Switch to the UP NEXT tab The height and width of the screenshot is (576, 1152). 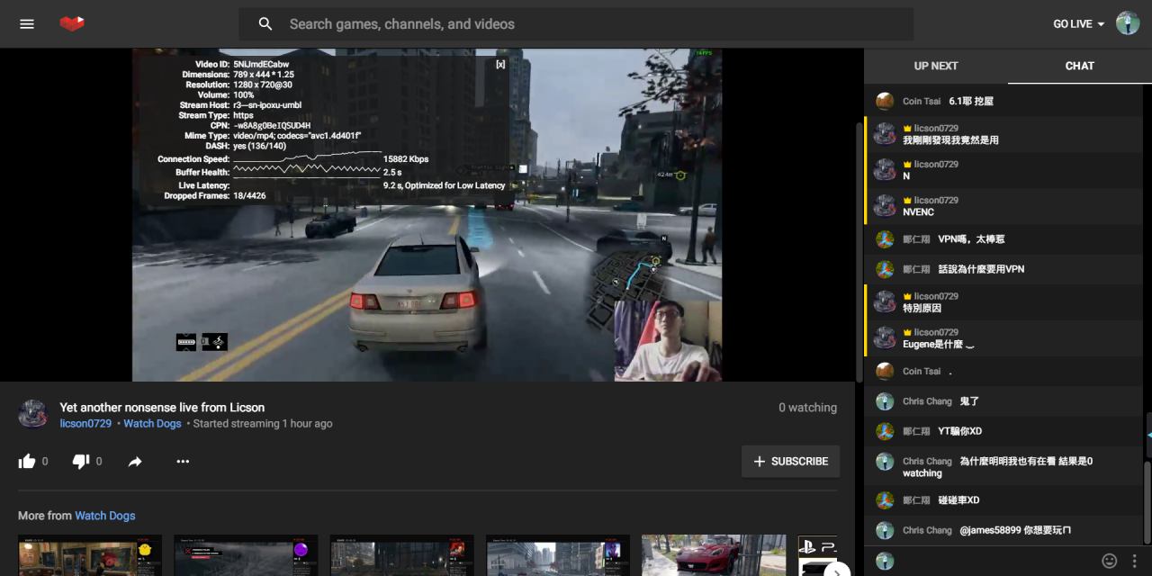click(936, 66)
